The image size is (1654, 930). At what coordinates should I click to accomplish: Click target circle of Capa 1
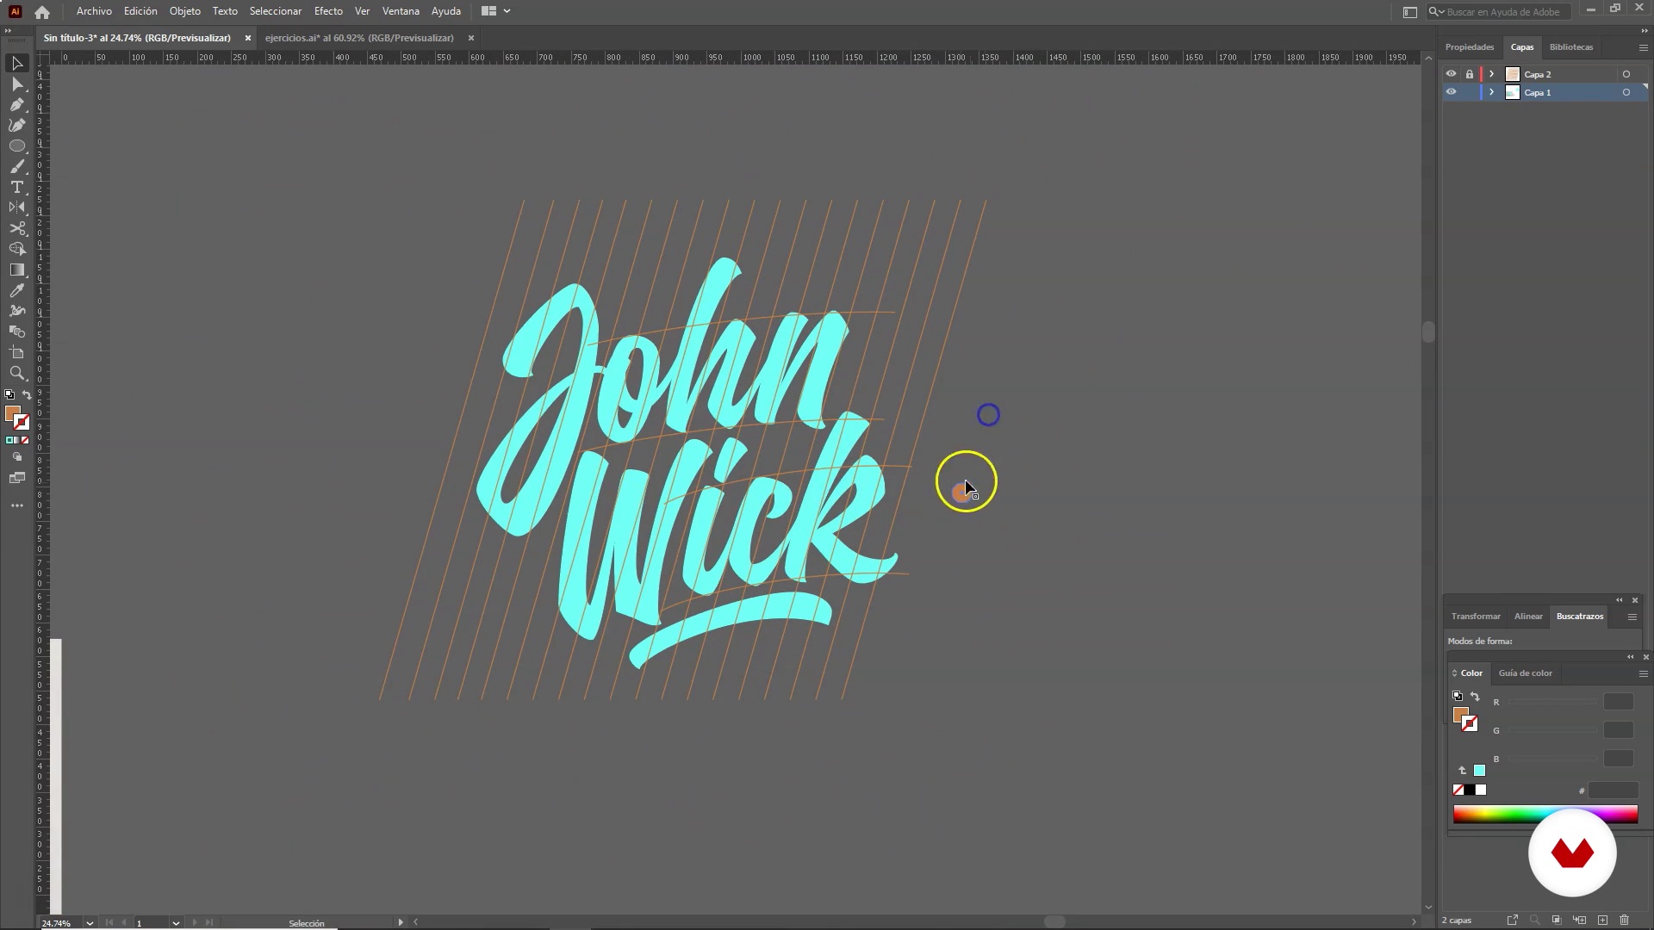point(1626,92)
